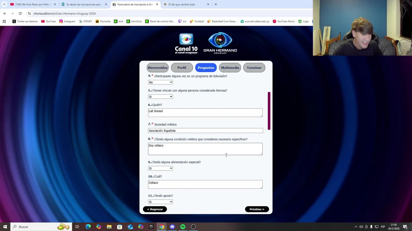Open the Panel de control bookmark
Viewport: 412px width, 231px height.
coord(160,21)
